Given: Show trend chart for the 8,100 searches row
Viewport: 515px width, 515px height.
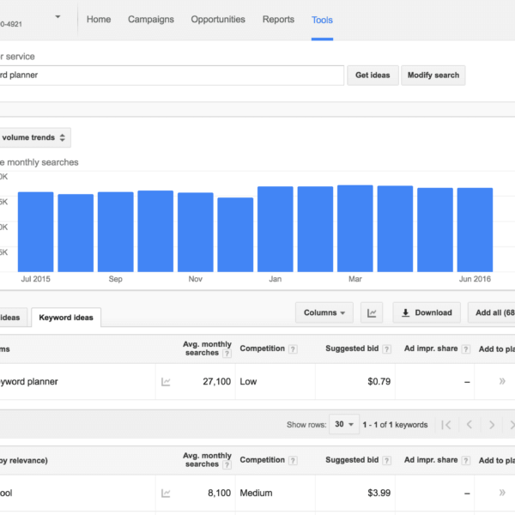Looking at the screenshot, I should coord(166,493).
